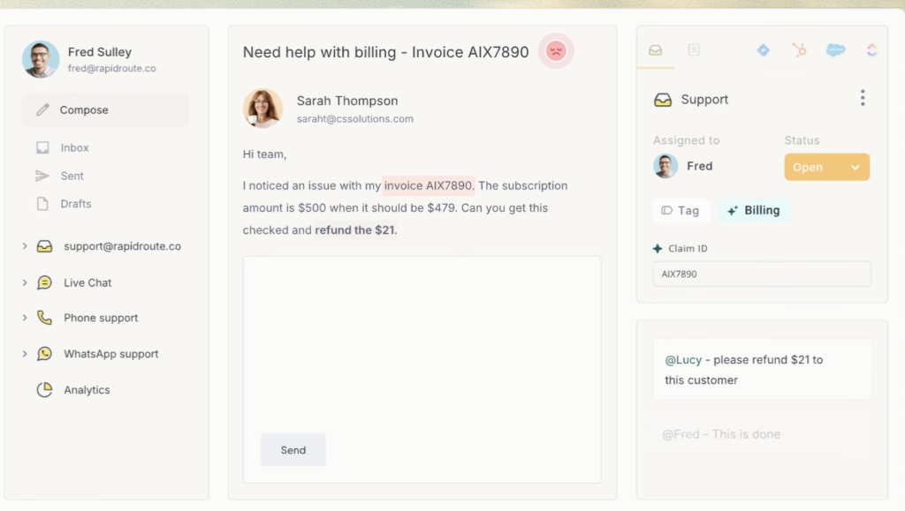905x511 pixels.
Task: Expand the Live Chat channel
Action: (25, 283)
